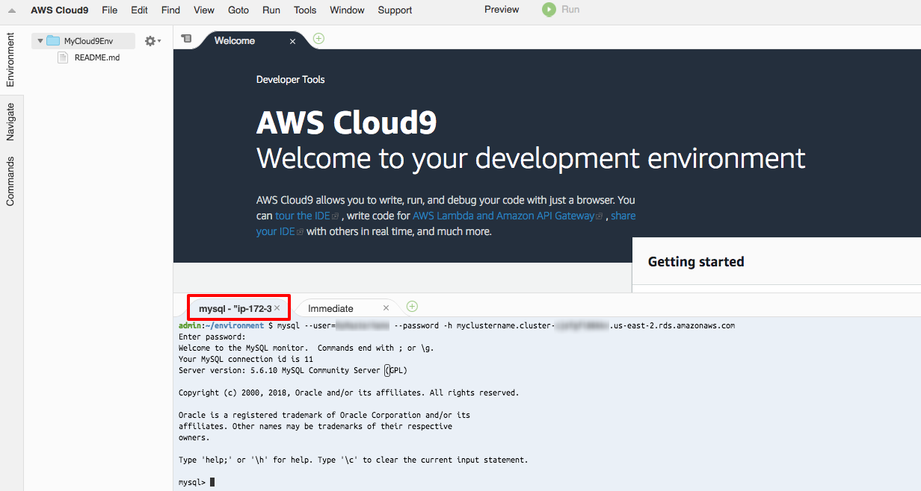Open the environment settings gear menu
This screenshot has height=491, width=921.
point(153,41)
